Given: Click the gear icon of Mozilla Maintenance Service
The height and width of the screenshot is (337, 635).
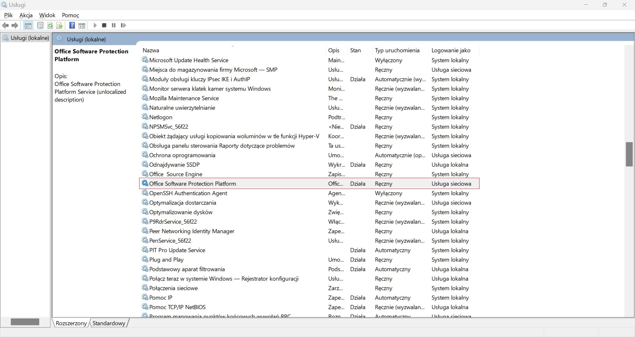Looking at the screenshot, I should (145, 98).
